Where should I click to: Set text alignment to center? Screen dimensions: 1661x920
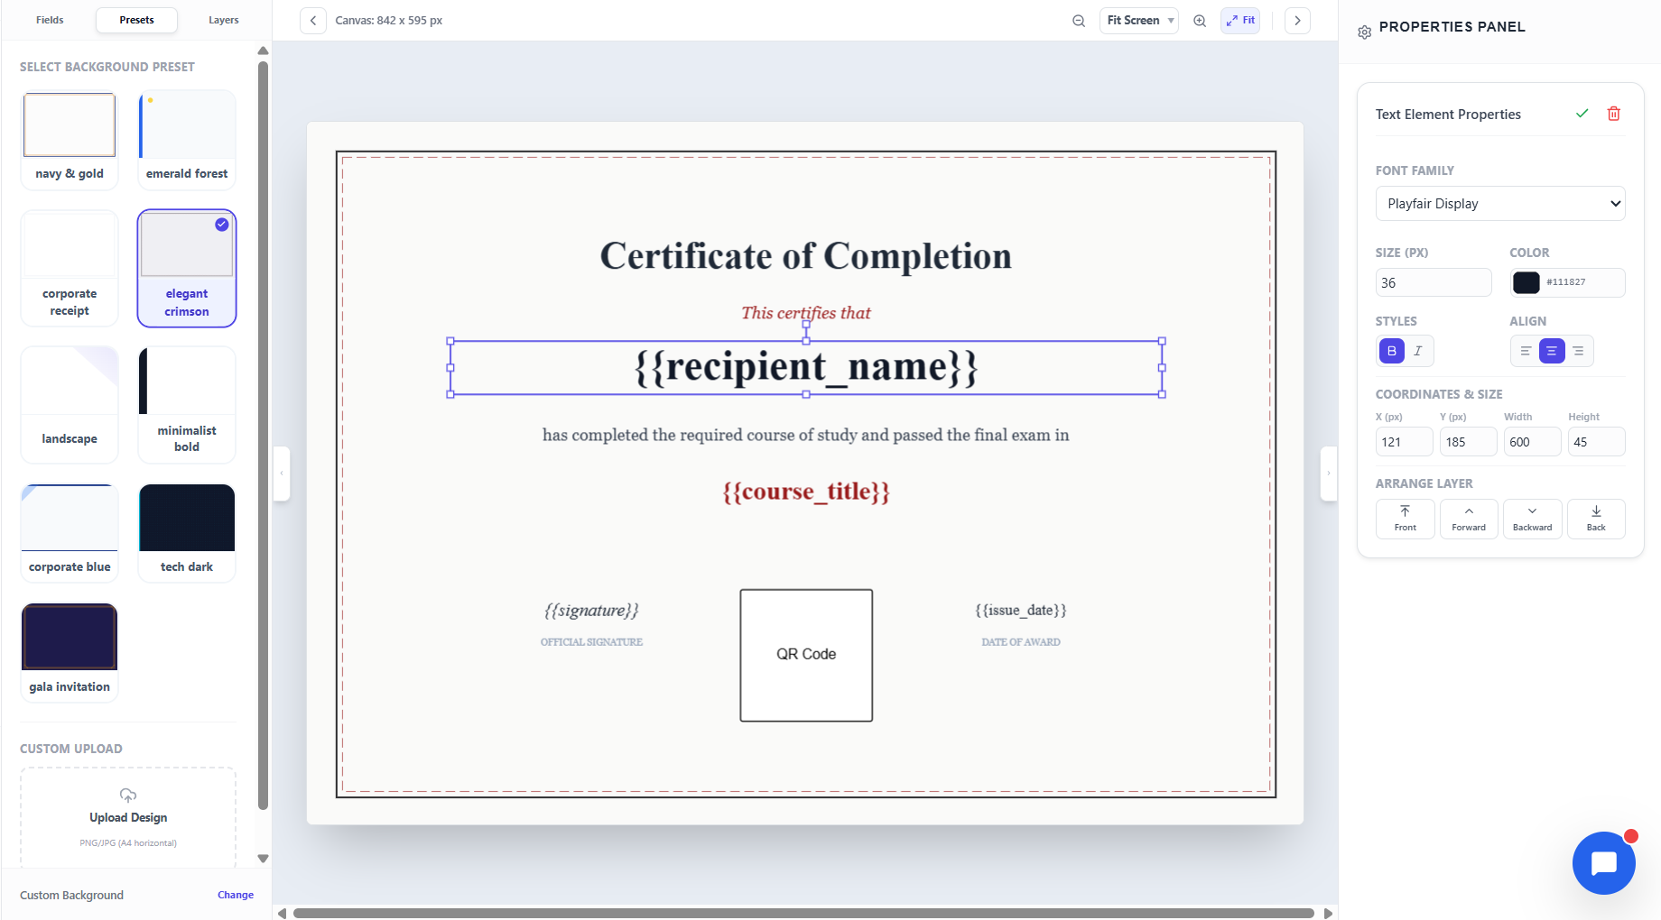pos(1552,351)
